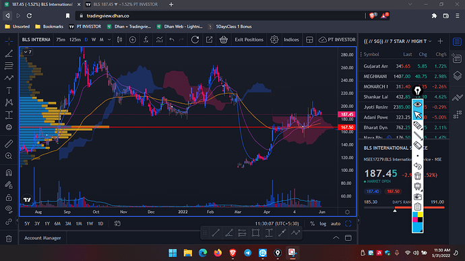Viewport: 465px width, 261px height.
Task: Open chart in popup external-link icon
Action: pos(209,40)
